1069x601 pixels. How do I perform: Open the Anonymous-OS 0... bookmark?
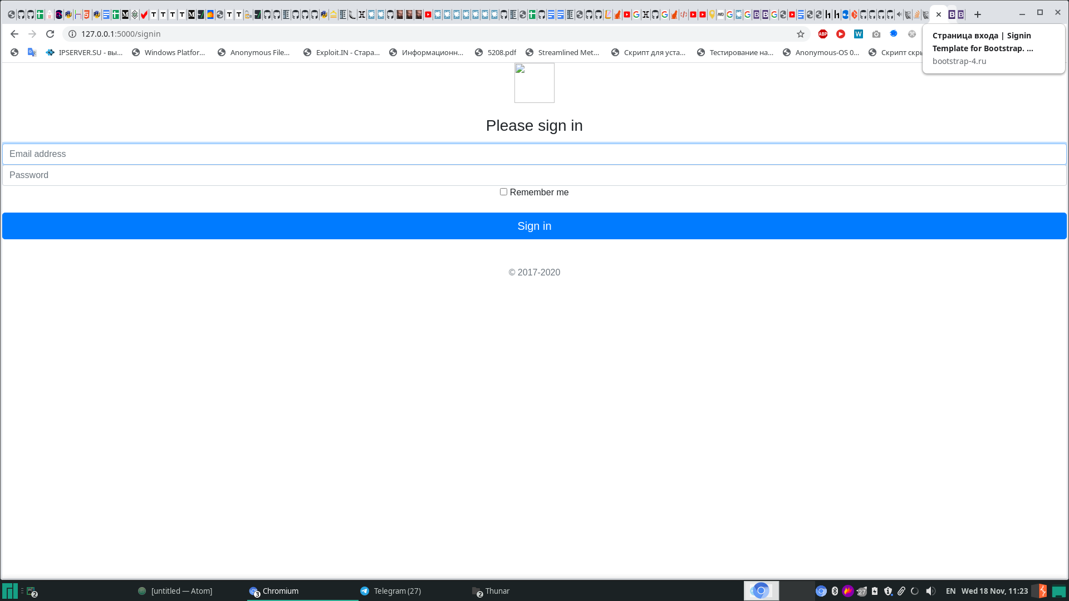coord(821,52)
